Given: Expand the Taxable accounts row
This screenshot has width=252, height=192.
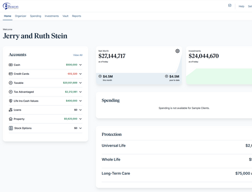Looking at the screenshot, I should click(81, 83).
